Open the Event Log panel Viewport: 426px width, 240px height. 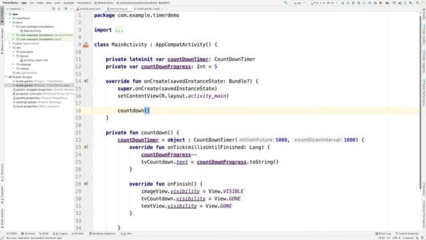tap(383, 233)
